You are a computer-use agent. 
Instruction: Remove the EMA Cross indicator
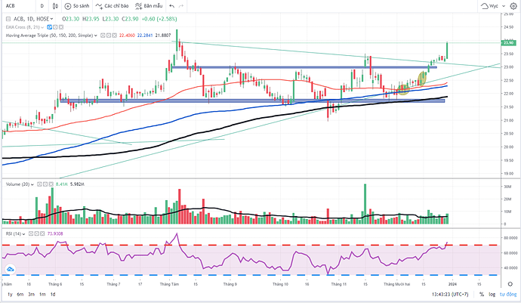(61, 27)
